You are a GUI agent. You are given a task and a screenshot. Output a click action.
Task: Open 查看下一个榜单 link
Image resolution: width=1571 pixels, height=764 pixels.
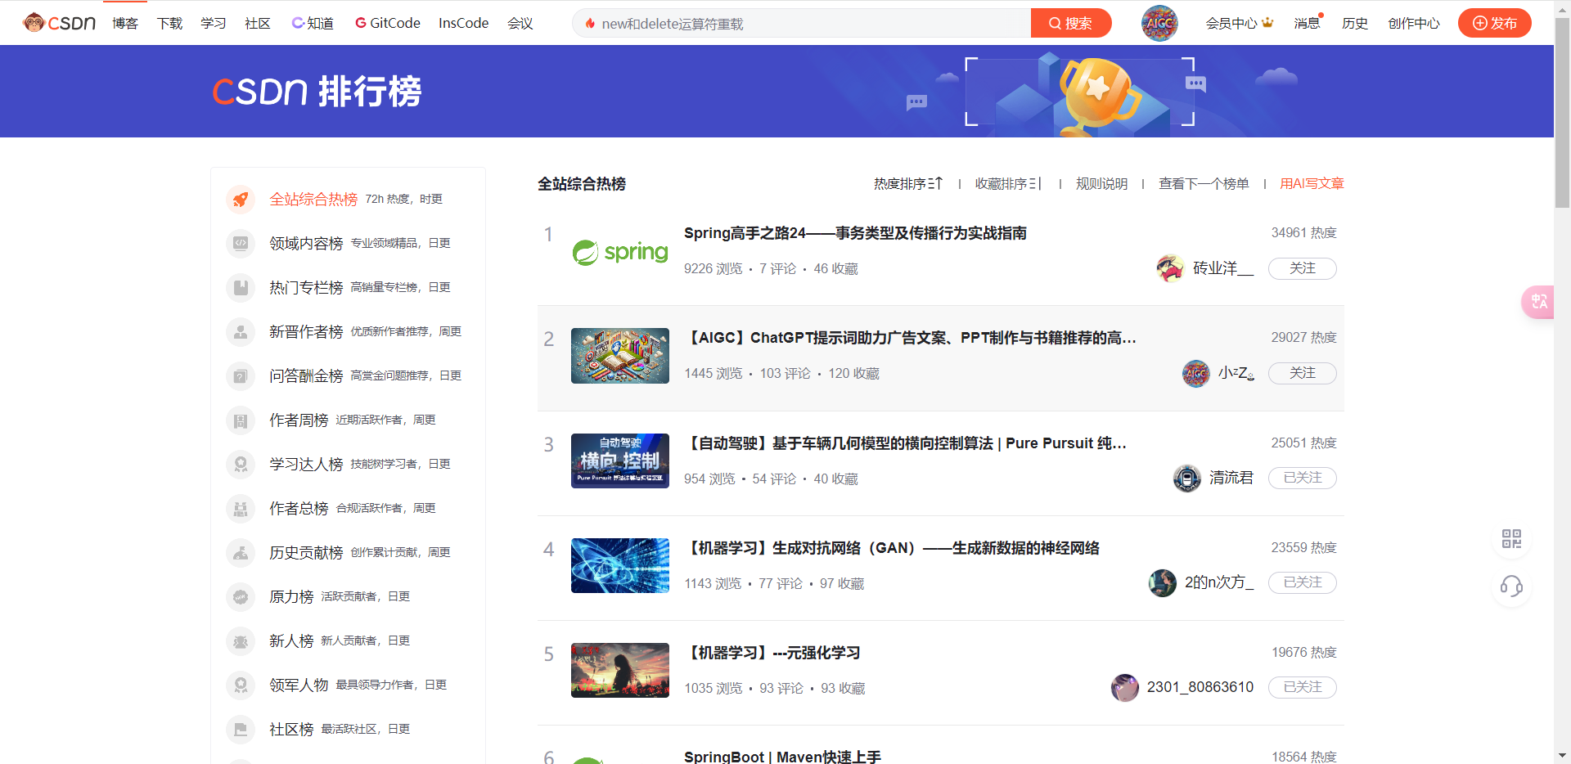(x=1204, y=184)
